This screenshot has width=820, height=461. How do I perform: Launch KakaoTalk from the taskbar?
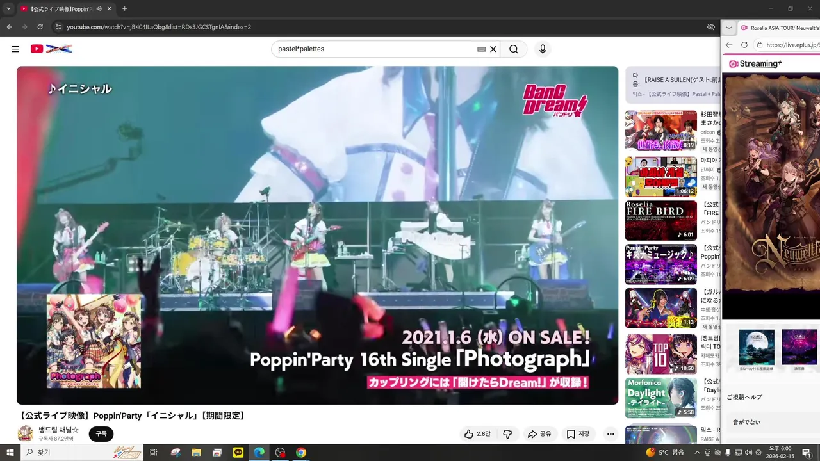coord(238,452)
